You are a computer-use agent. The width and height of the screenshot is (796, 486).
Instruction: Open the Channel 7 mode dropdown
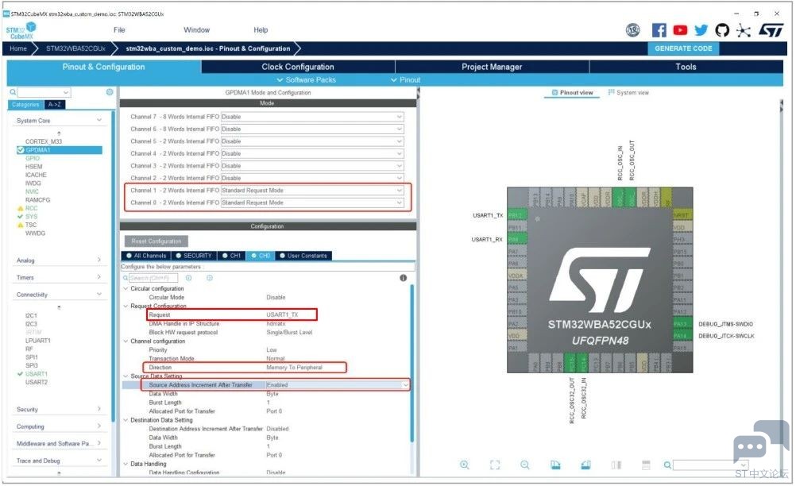coord(313,117)
